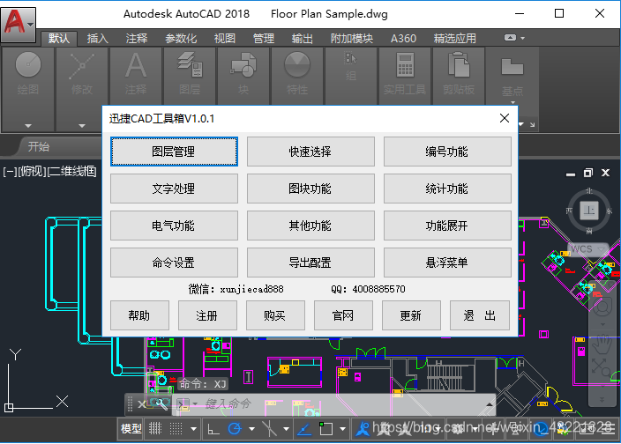Click the 注册 register button
The image size is (621, 444).
(207, 315)
